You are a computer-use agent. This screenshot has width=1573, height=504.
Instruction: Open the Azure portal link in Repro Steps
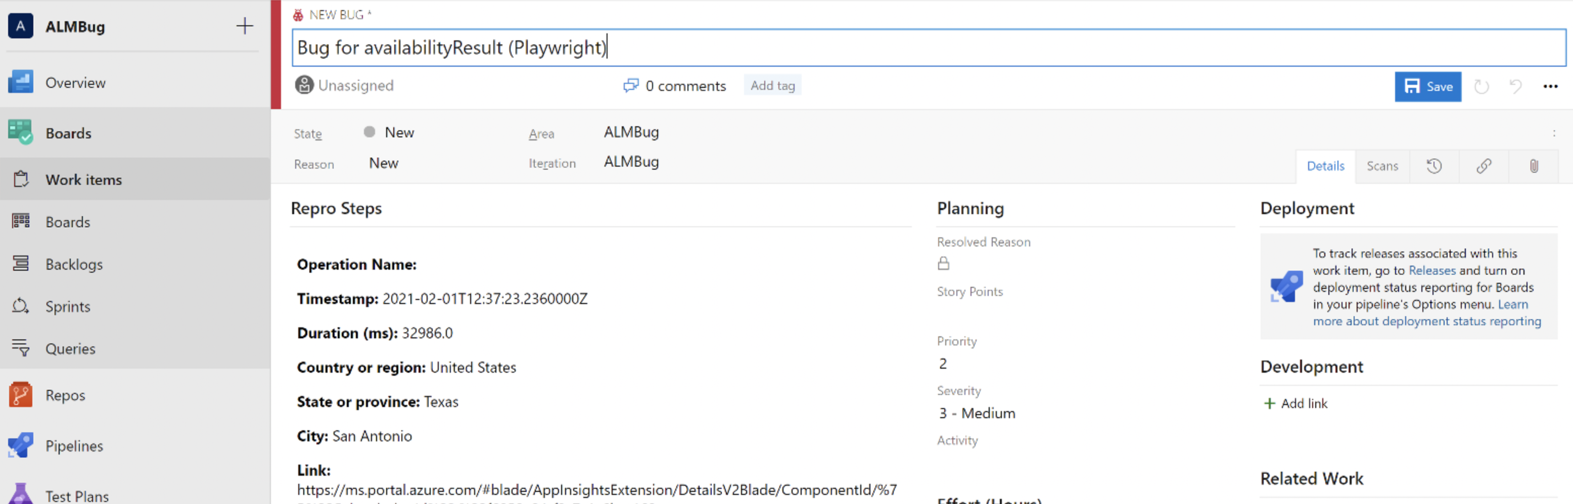[596, 490]
